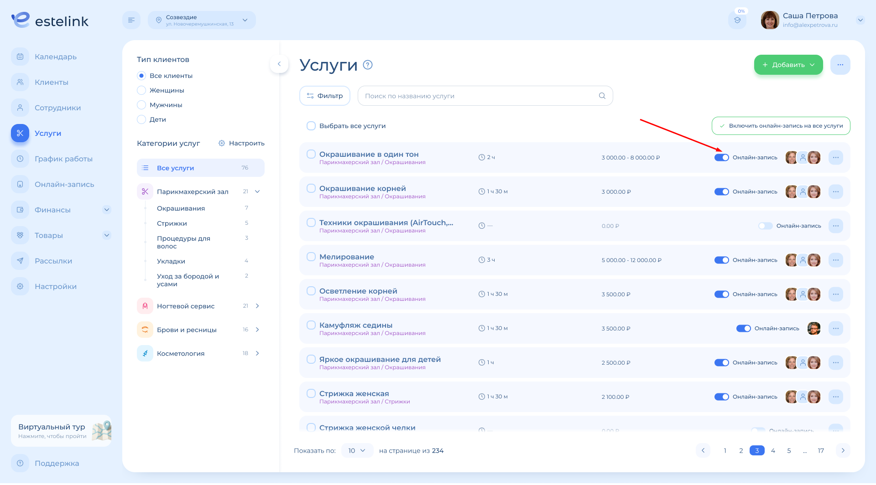Click the green Добавить button

[x=788, y=65]
